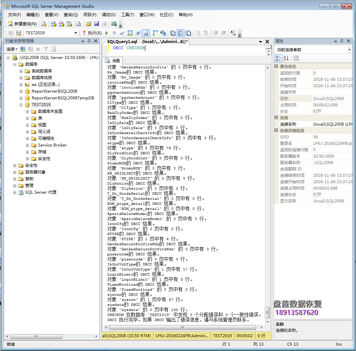The image size is (356, 351).
Task: Open the TEST2019 database dropdown
Action: (x=76, y=33)
